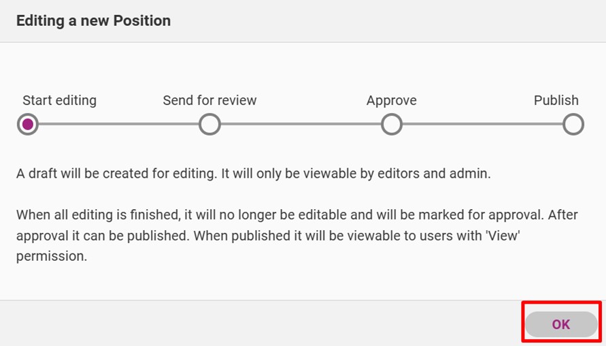Viewport: 606px width, 346px height.
Task: Click the 'Publish' step label
Action: 556,100
